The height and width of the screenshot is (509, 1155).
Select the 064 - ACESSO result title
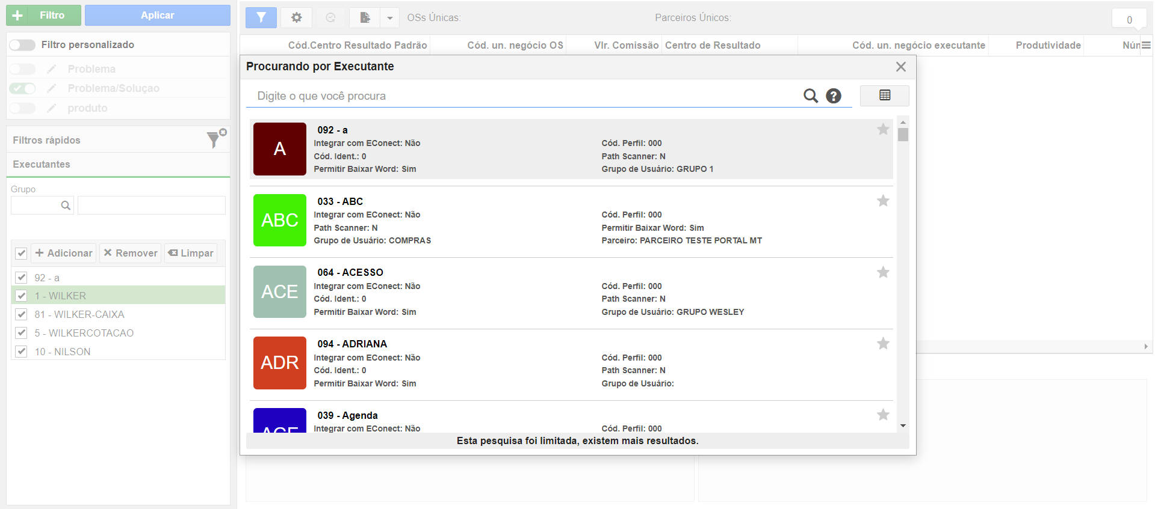[350, 272]
